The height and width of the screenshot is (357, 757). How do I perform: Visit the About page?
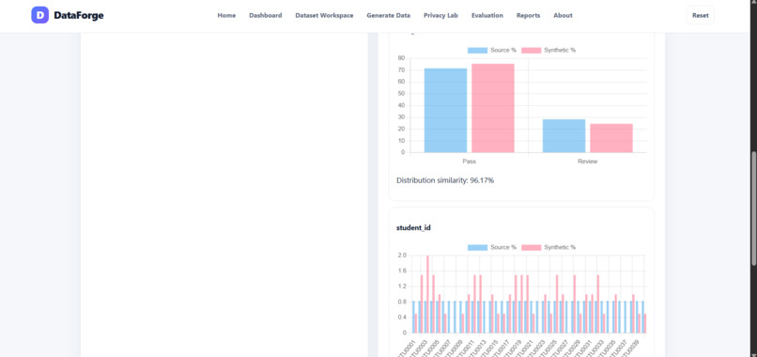click(x=563, y=15)
